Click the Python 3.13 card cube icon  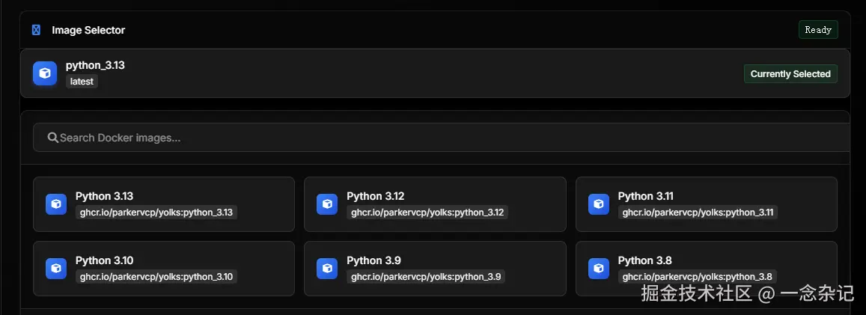point(56,204)
